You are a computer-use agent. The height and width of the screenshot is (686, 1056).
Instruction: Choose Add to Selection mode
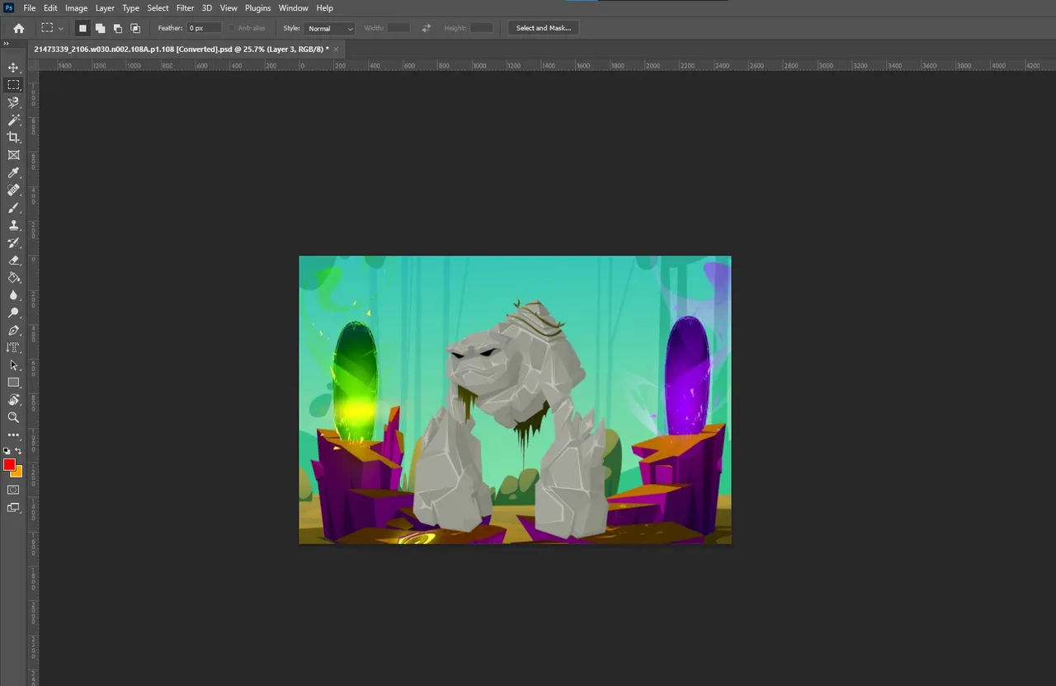tap(100, 28)
